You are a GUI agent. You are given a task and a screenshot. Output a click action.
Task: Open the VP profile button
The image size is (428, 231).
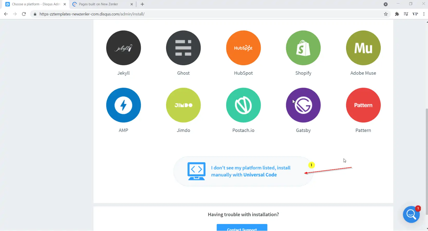point(415,14)
